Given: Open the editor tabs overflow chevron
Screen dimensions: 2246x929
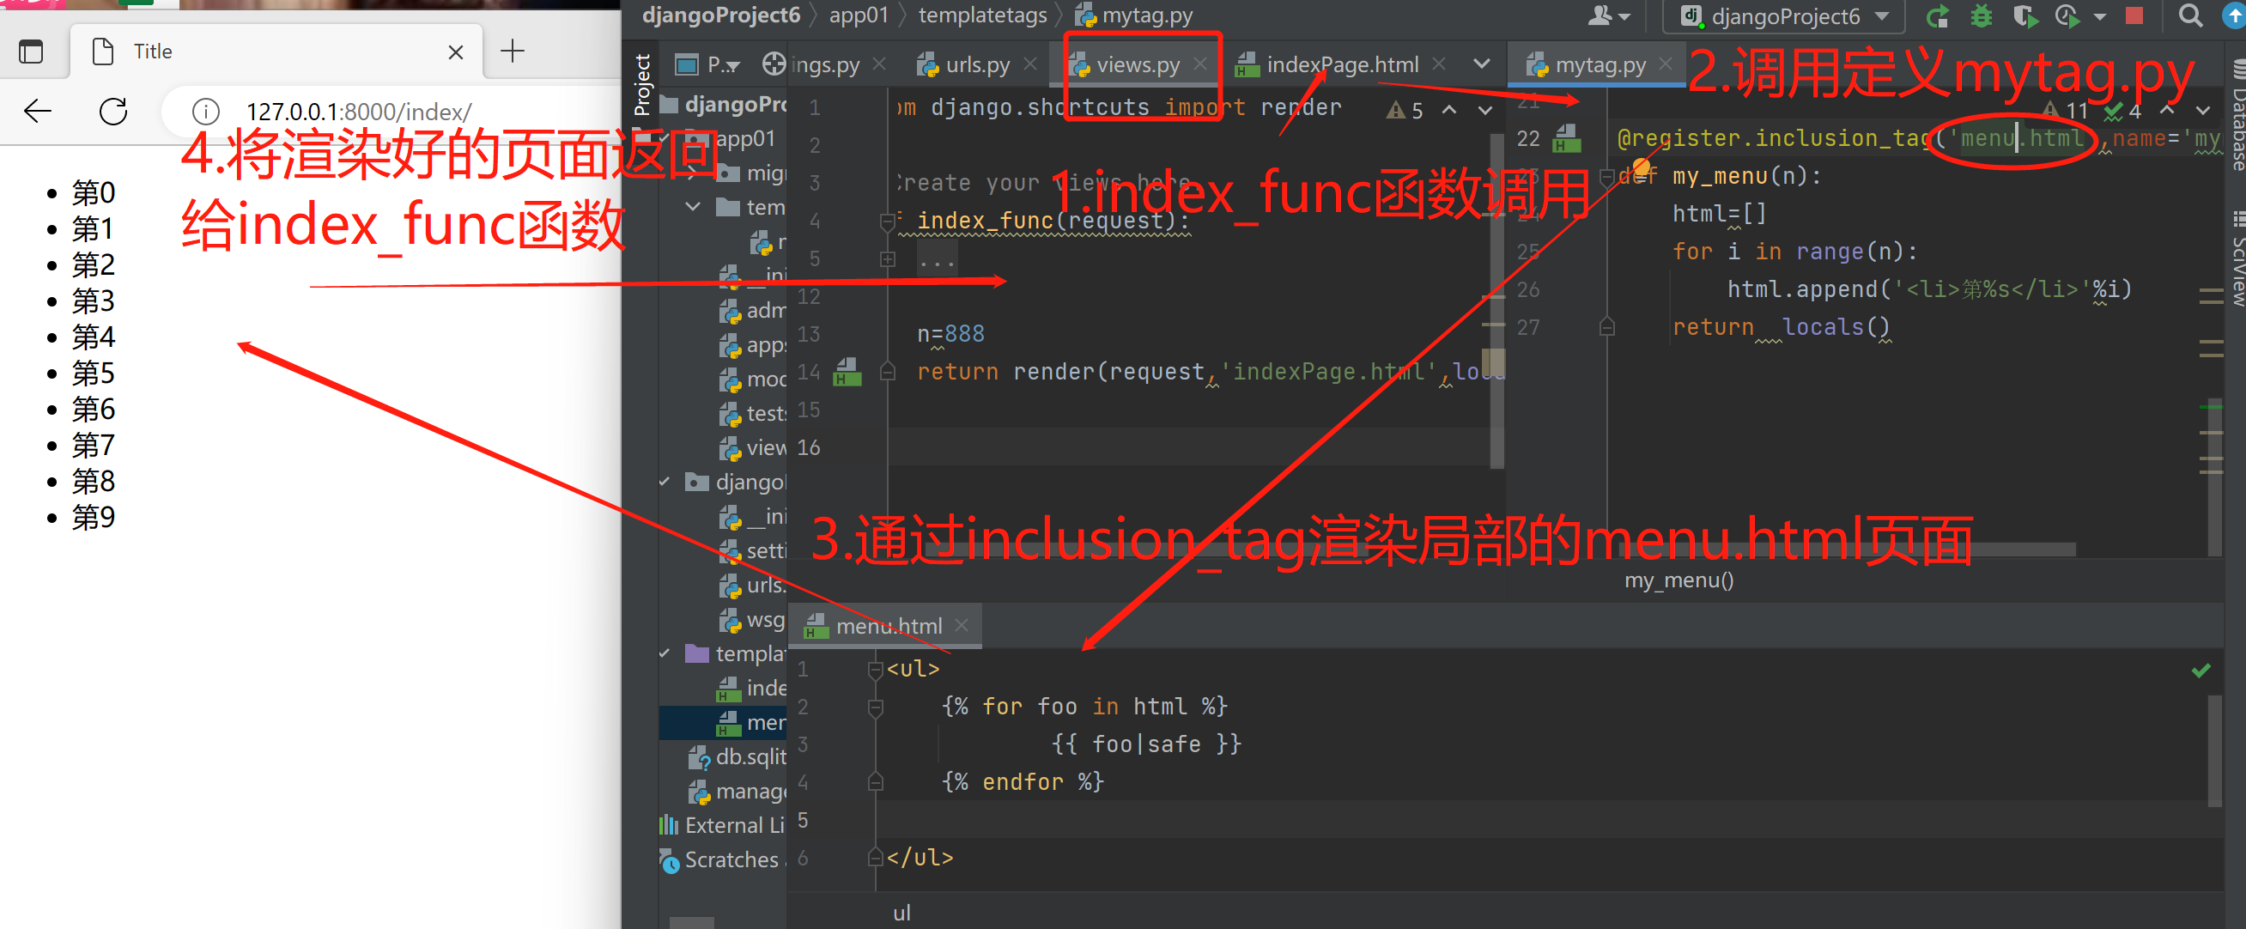Looking at the screenshot, I should pos(1481,64).
